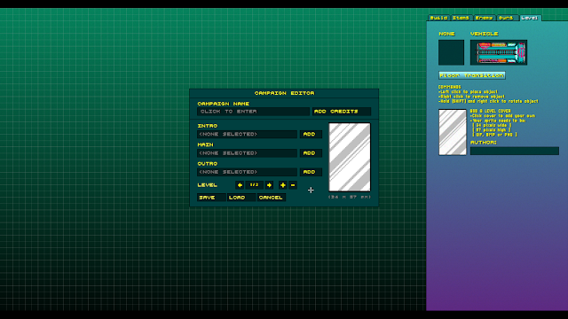Viewport: 568px width, 319px height.
Task: Click the Add Credits button
Action: [342, 112]
